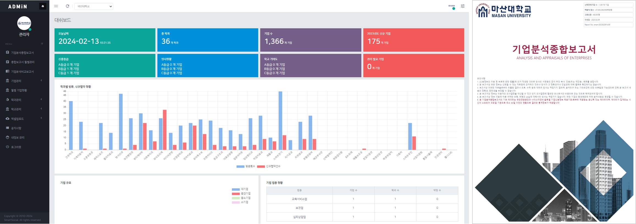Click the 학과 수 column header
The height and width of the screenshot is (224, 636).
point(395,190)
